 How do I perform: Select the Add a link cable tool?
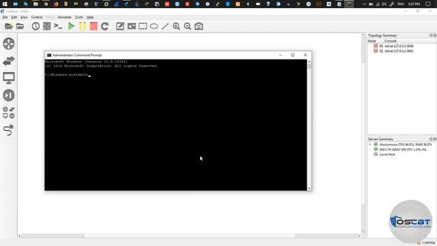point(9,130)
